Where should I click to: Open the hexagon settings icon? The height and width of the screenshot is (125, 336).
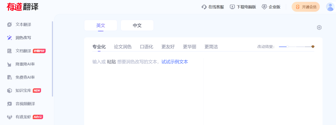(319, 27)
